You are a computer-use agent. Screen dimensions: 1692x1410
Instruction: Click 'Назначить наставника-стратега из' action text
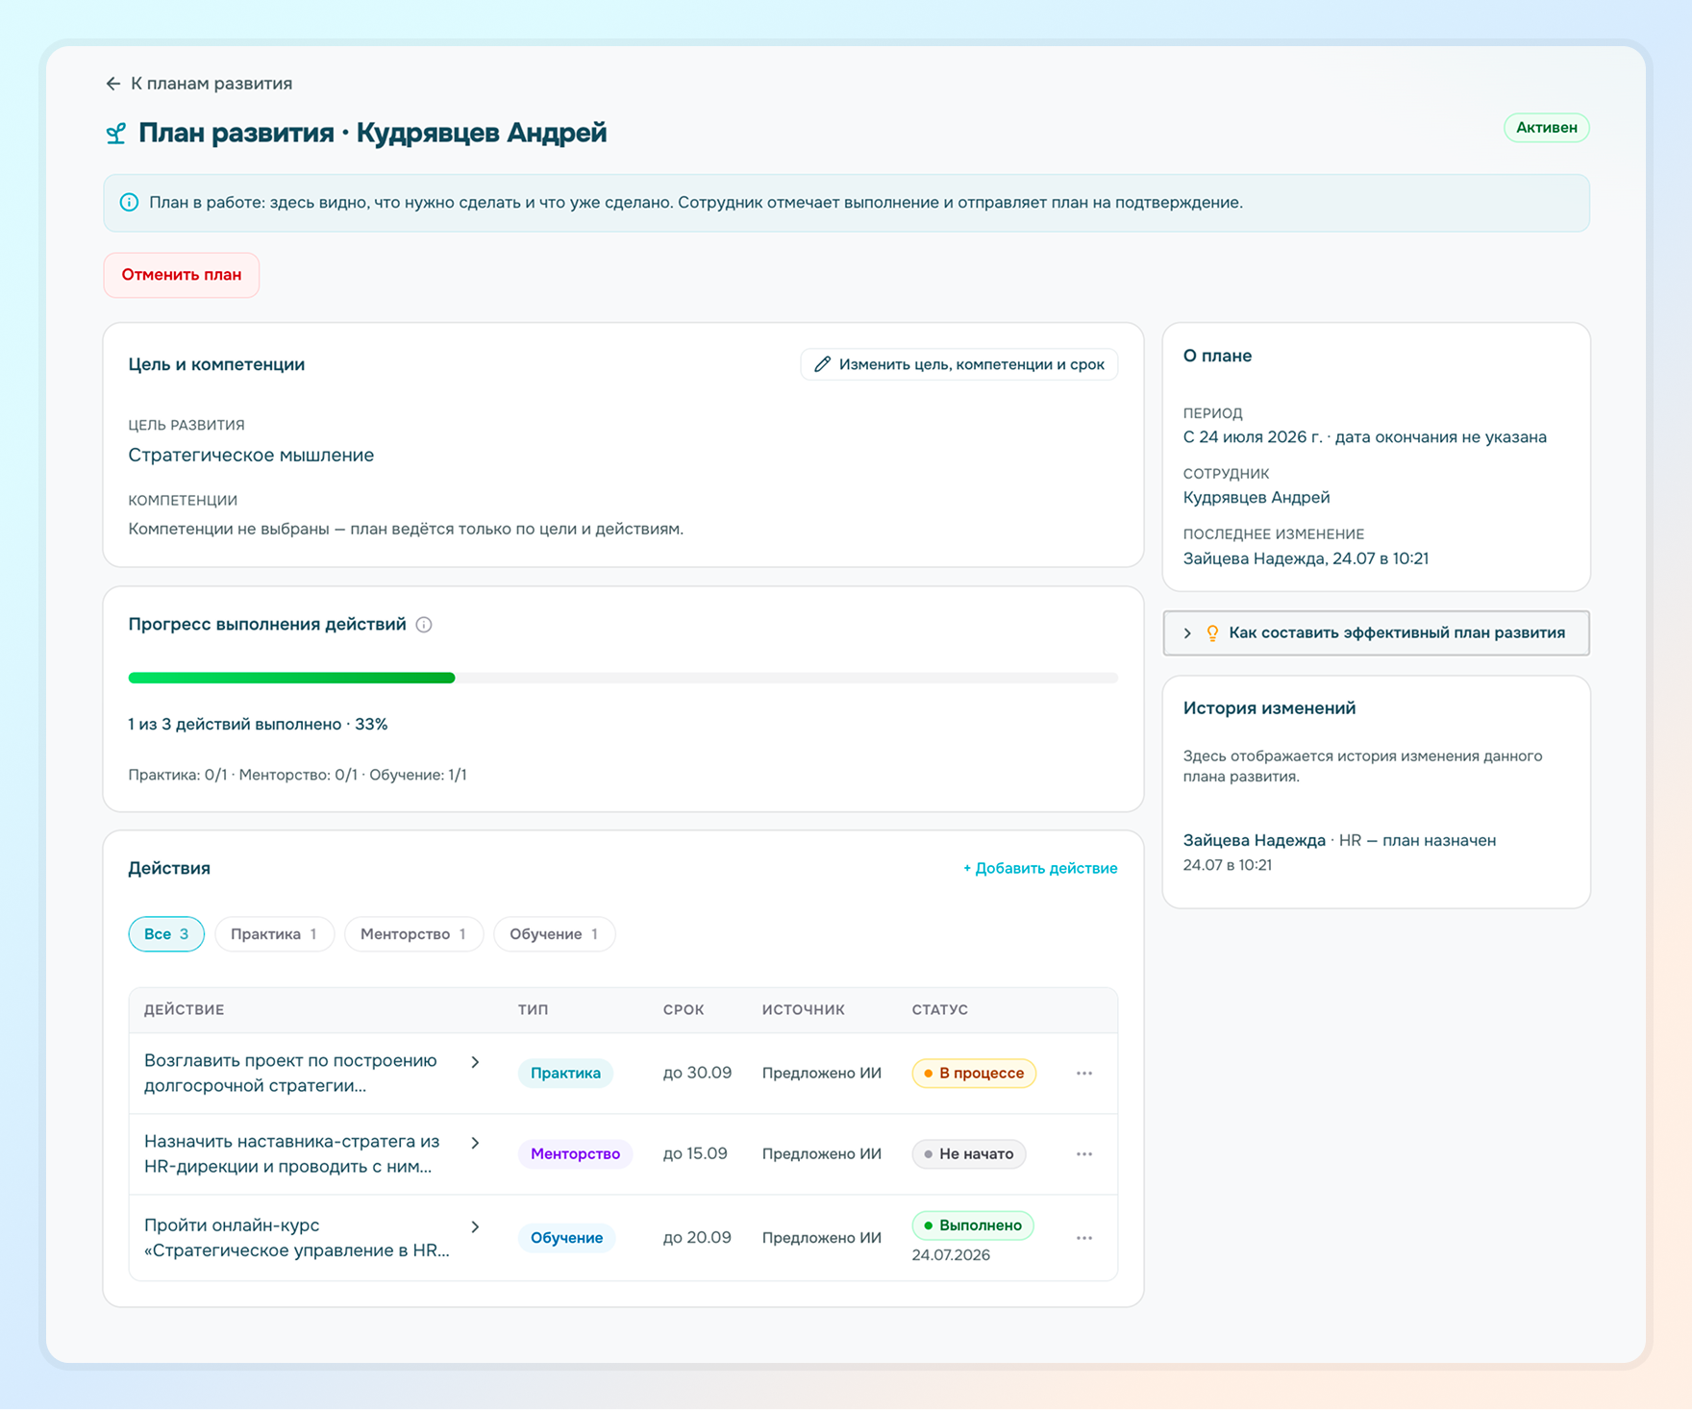pyautogui.click(x=291, y=1142)
